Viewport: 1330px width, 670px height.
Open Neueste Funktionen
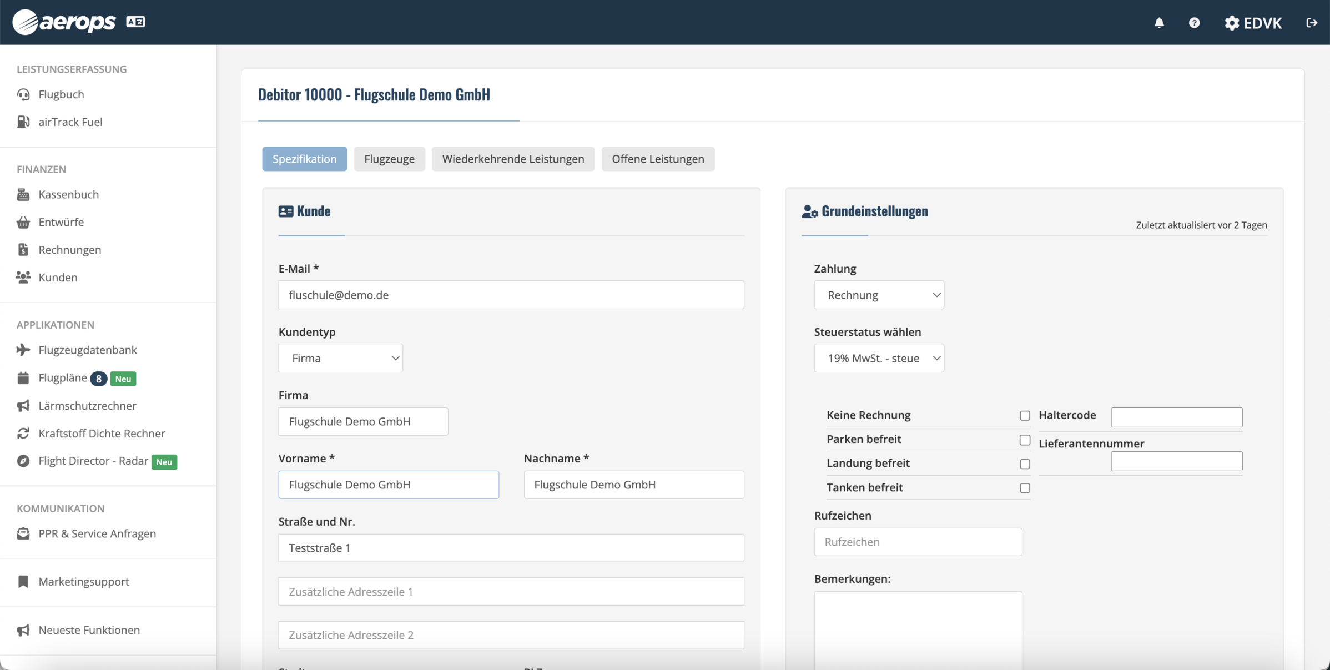click(x=89, y=630)
